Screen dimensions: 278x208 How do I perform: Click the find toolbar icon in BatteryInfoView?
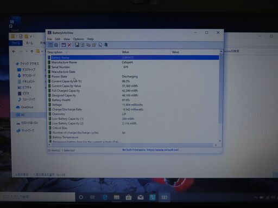100,45
